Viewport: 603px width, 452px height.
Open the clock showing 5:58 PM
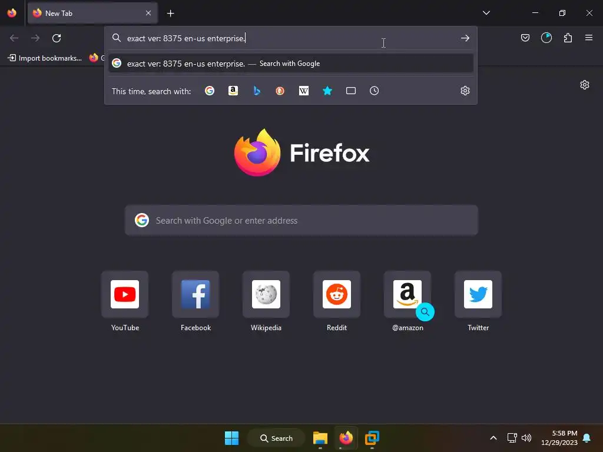tap(559, 438)
